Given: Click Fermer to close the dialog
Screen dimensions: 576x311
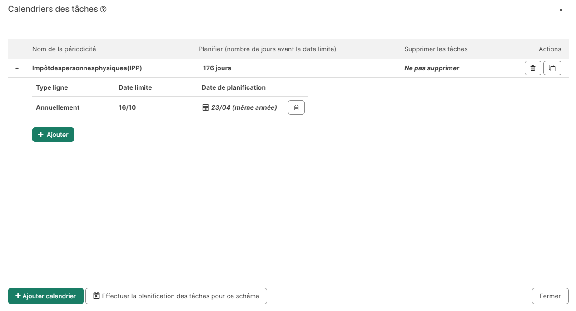Looking at the screenshot, I should pos(550,296).
